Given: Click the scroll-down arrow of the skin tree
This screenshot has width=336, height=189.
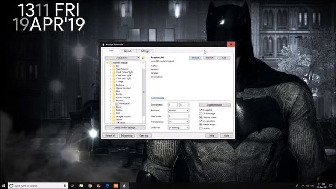Looking at the screenshot, I should click(x=144, y=122).
